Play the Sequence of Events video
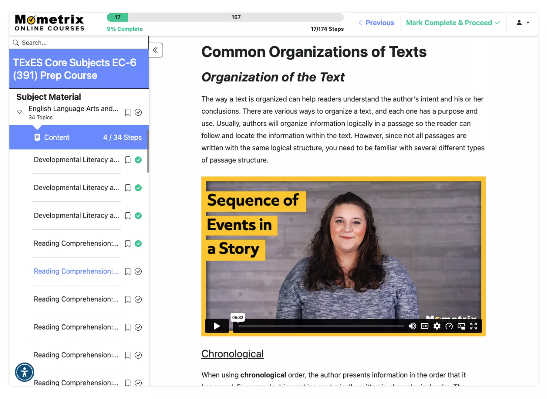547x399 pixels. pyautogui.click(x=217, y=326)
